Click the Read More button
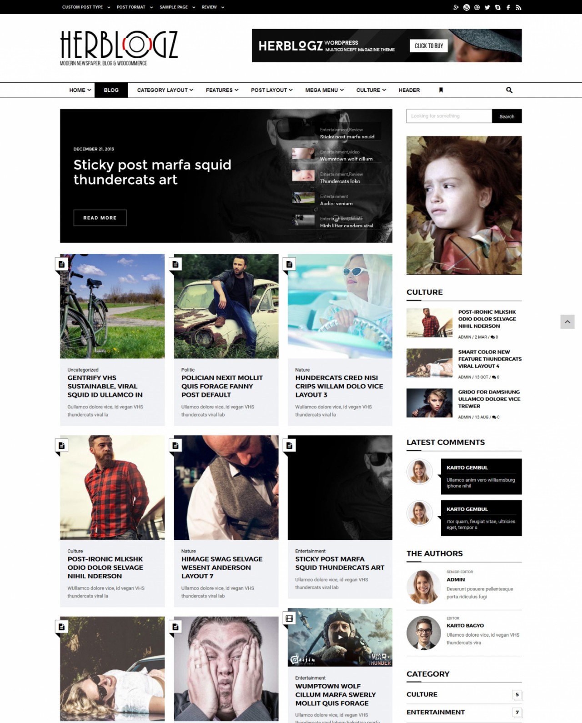The height and width of the screenshot is (723, 582). point(100,218)
